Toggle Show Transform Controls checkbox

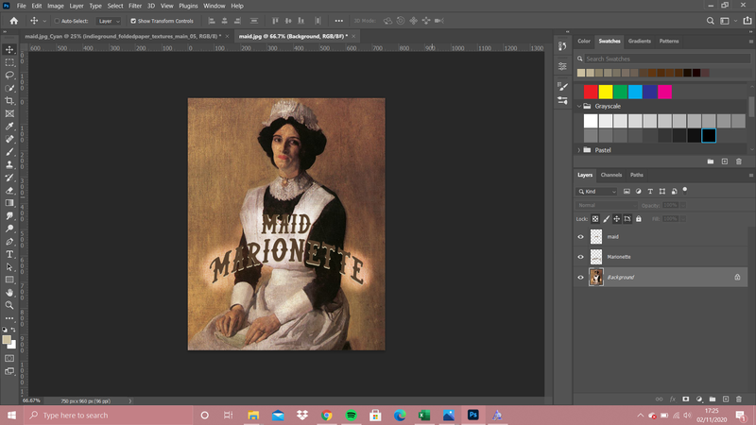click(133, 21)
